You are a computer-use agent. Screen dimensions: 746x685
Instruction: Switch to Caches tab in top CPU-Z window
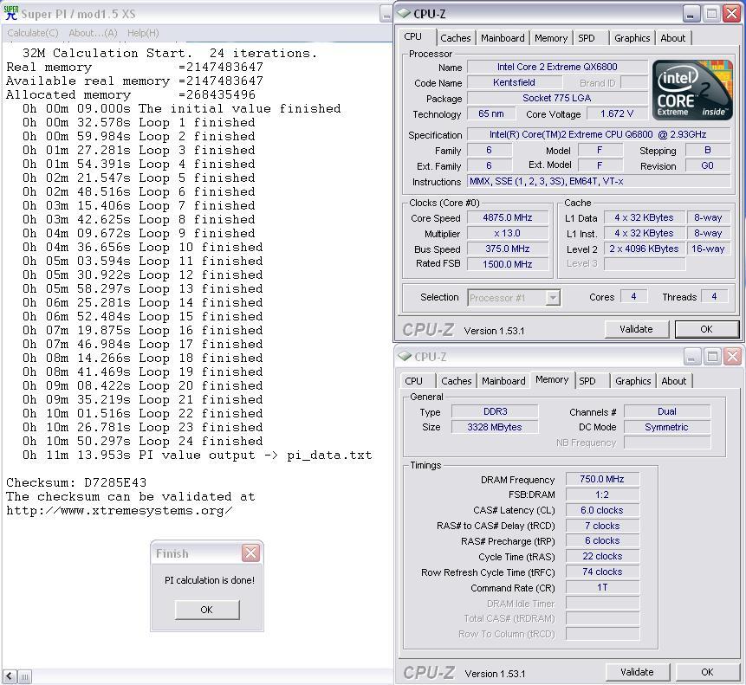coord(455,38)
